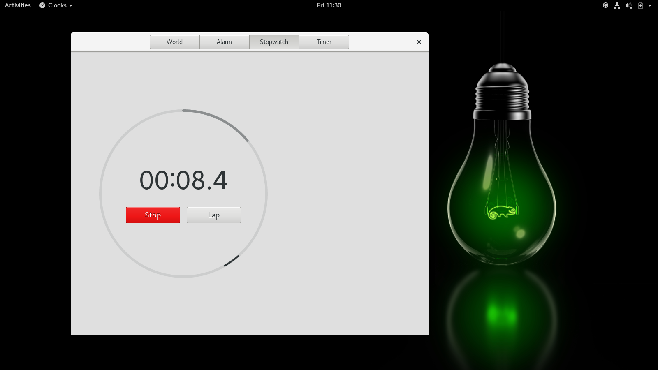Open the Timer tab
The width and height of the screenshot is (658, 370).
(x=324, y=42)
